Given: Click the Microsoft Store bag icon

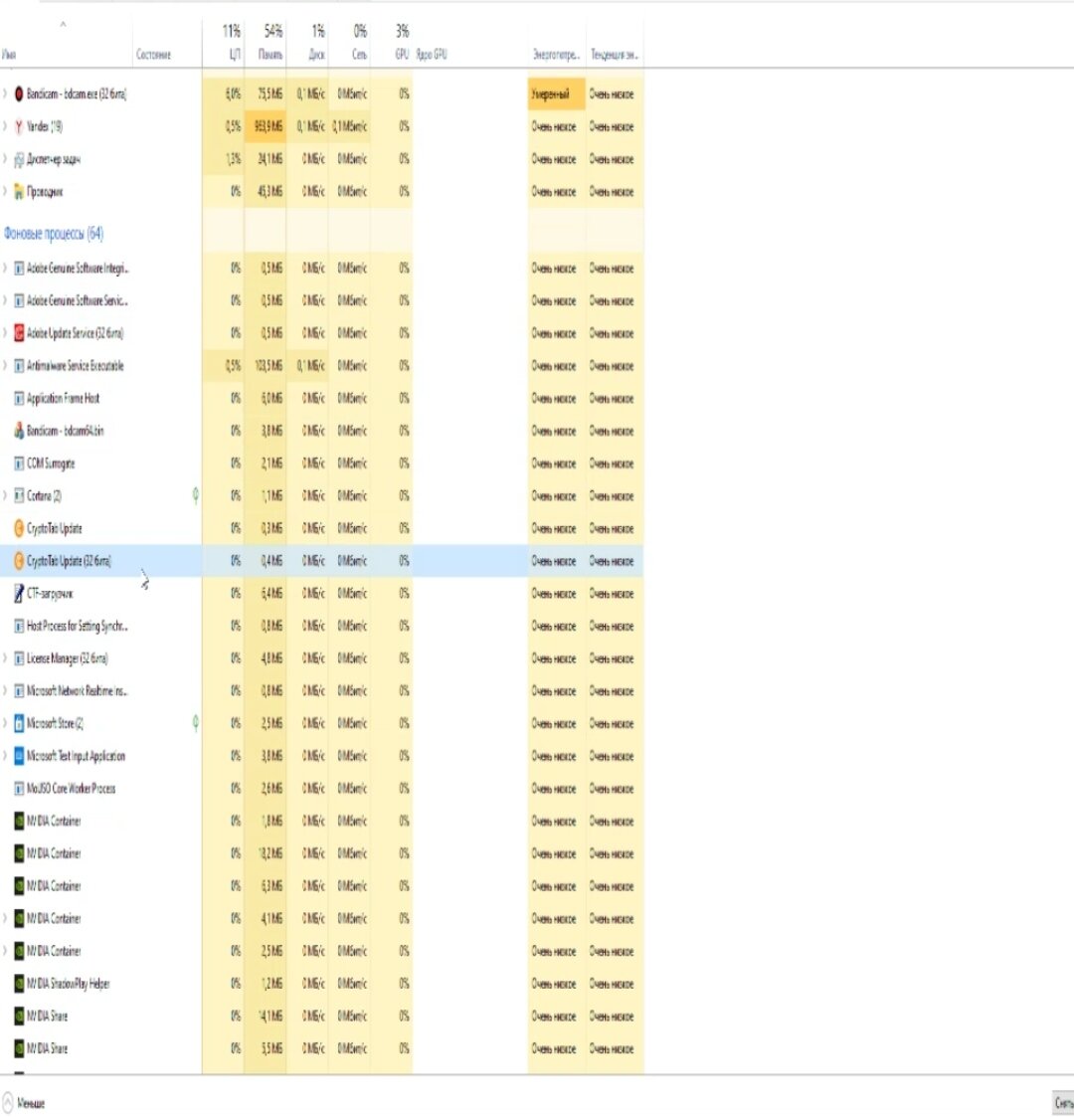Looking at the screenshot, I should click(x=19, y=724).
